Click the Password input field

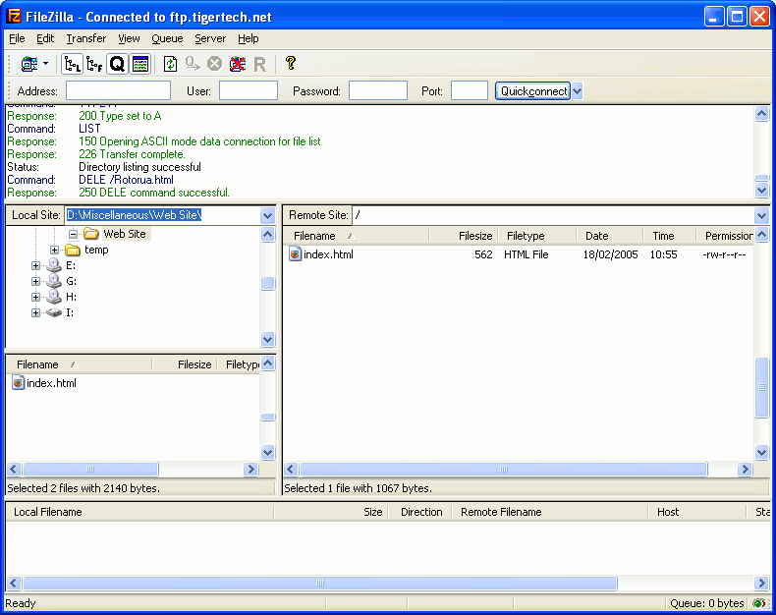[378, 91]
